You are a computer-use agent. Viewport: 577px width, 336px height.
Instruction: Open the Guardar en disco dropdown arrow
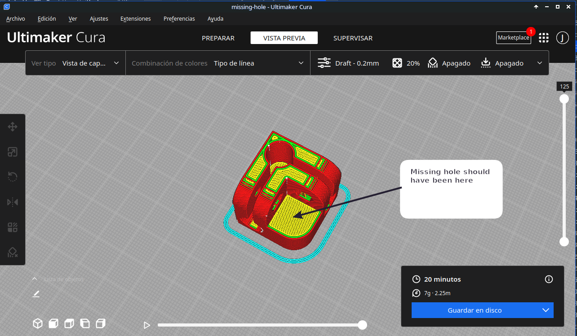pyautogui.click(x=546, y=310)
